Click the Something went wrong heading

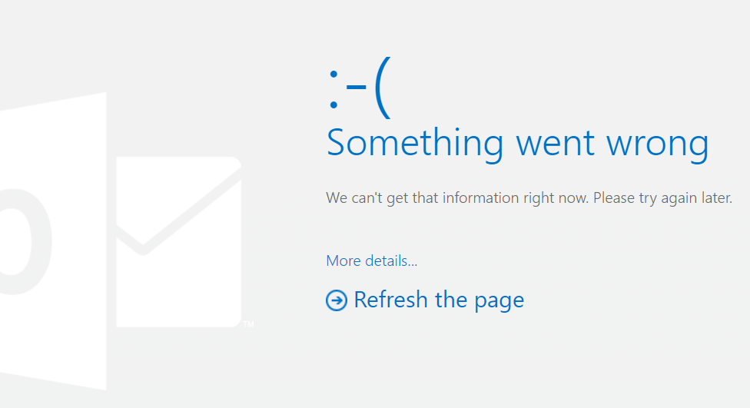pyautogui.click(x=517, y=144)
